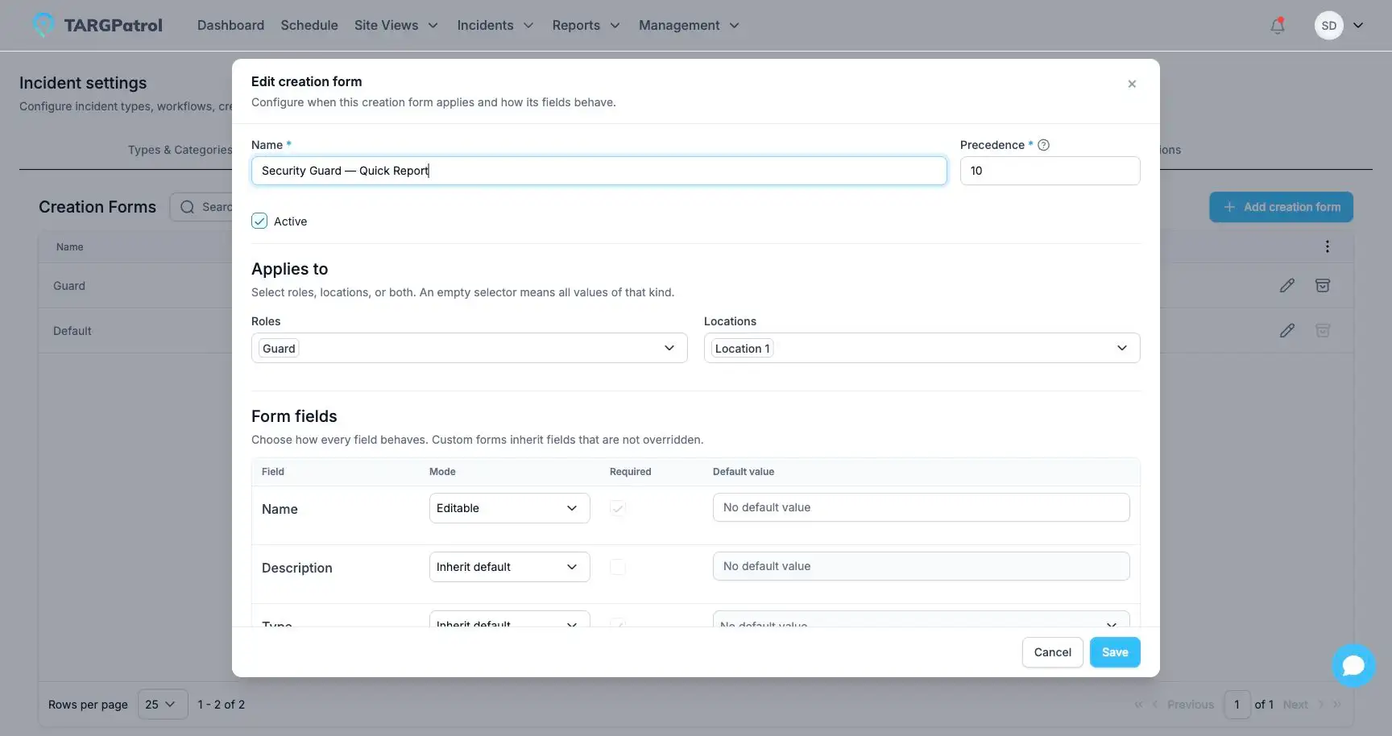Viewport: 1392px width, 736px height.
Task: Click the Add creation form button
Action: click(x=1281, y=207)
